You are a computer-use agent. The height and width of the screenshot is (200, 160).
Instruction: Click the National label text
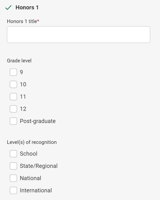point(30,178)
